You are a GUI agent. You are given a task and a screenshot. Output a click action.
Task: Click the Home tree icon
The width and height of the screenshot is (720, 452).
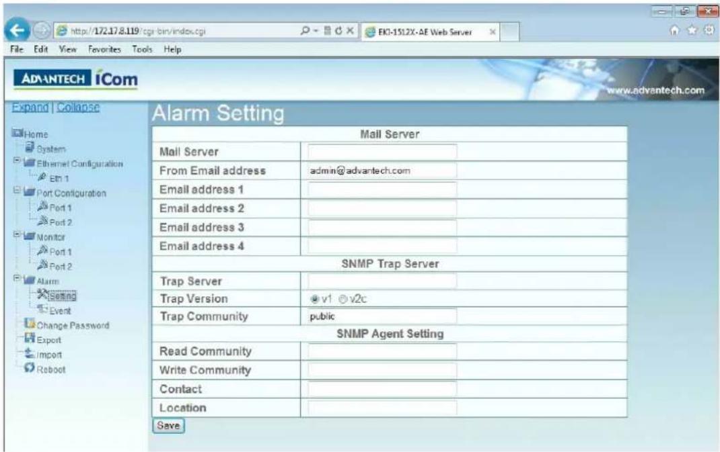[17, 134]
